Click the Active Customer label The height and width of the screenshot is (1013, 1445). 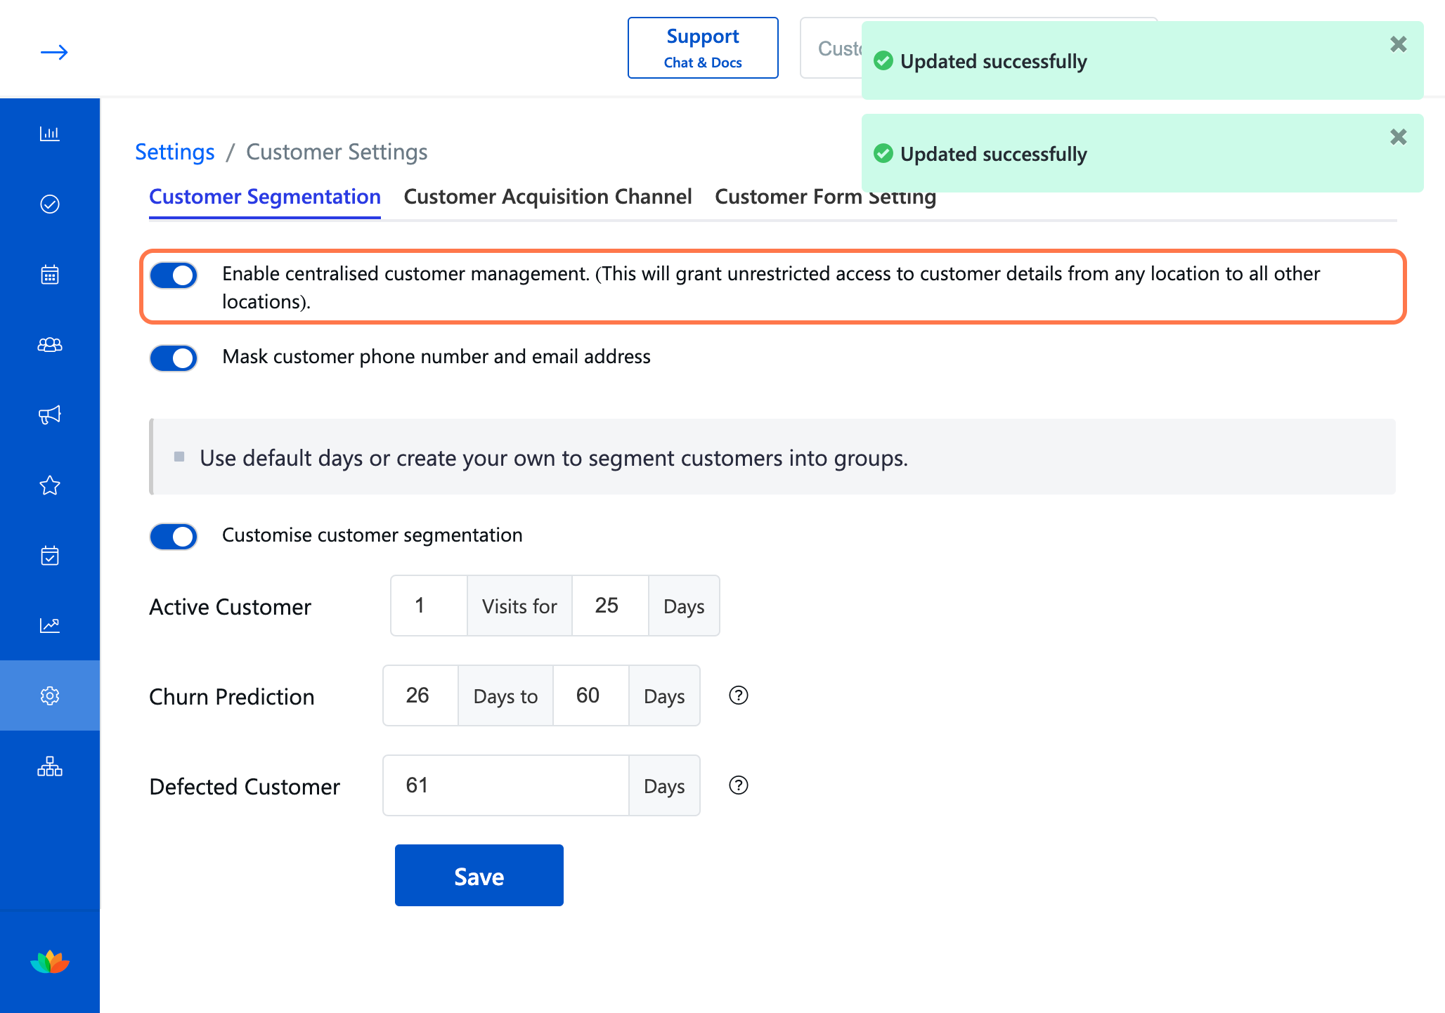[230, 607]
